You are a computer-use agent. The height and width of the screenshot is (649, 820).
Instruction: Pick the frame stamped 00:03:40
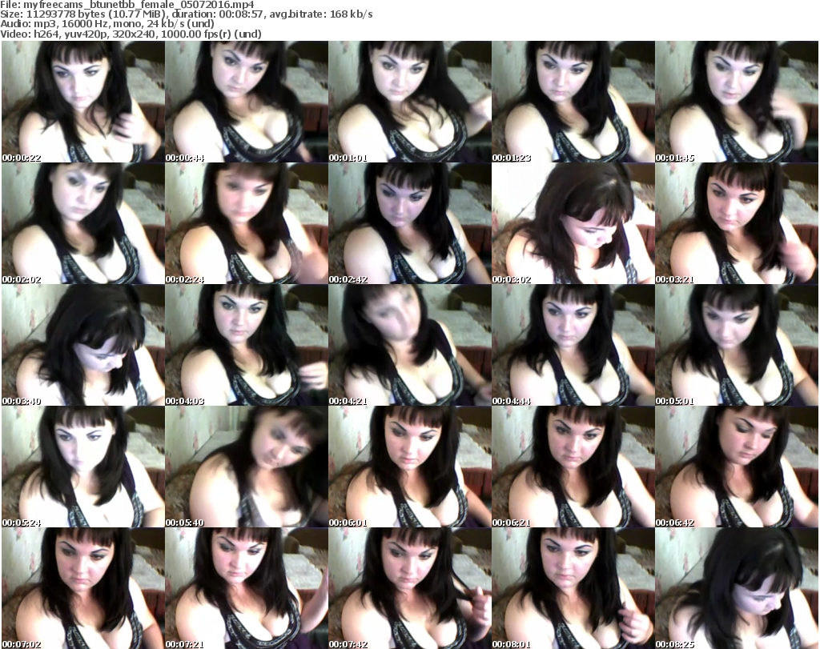[83, 345]
